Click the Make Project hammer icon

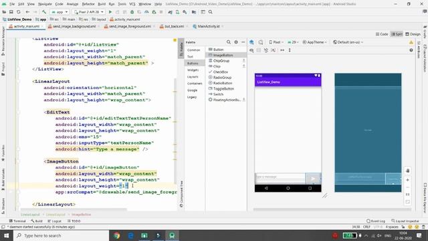pos(44,12)
